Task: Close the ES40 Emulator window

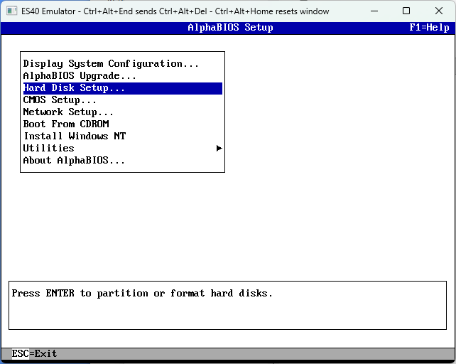Action: [439, 11]
